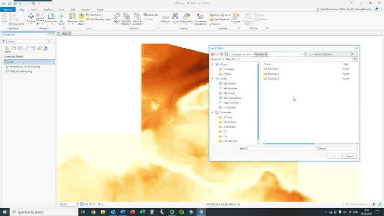Open the Organize dropdown in Add Data
Image resolution: width=384 pixels, height=216 pixels.
pyautogui.click(x=217, y=59)
